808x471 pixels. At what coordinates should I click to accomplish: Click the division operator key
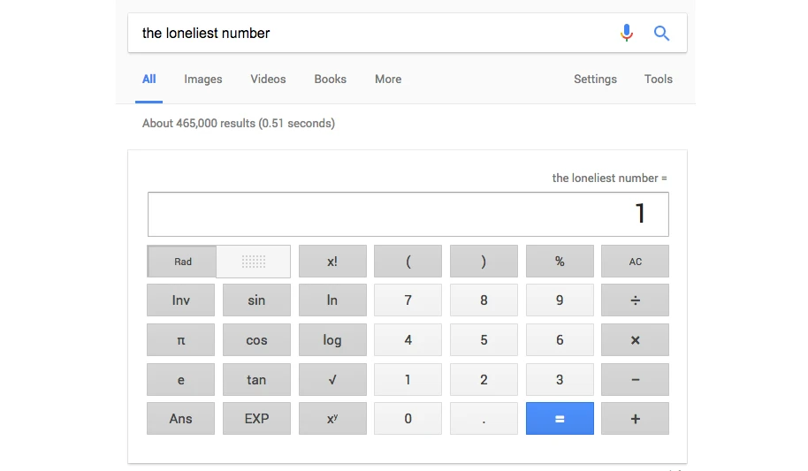point(635,300)
